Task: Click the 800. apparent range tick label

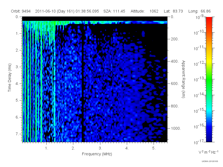Action: point(175,106)
